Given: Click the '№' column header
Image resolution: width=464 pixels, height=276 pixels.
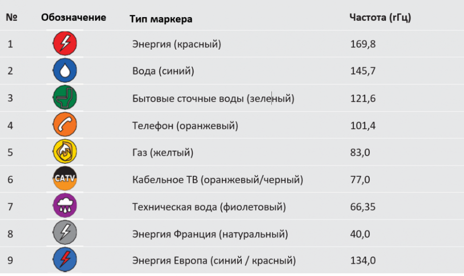Looking at the screenshot, I should [x=12, y=18].
